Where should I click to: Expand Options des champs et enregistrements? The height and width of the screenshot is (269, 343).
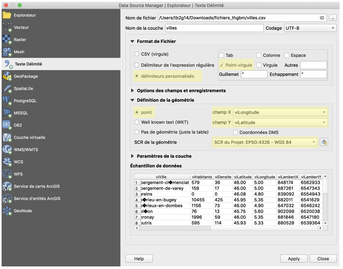pyautogui.click(x=132, y=91)
